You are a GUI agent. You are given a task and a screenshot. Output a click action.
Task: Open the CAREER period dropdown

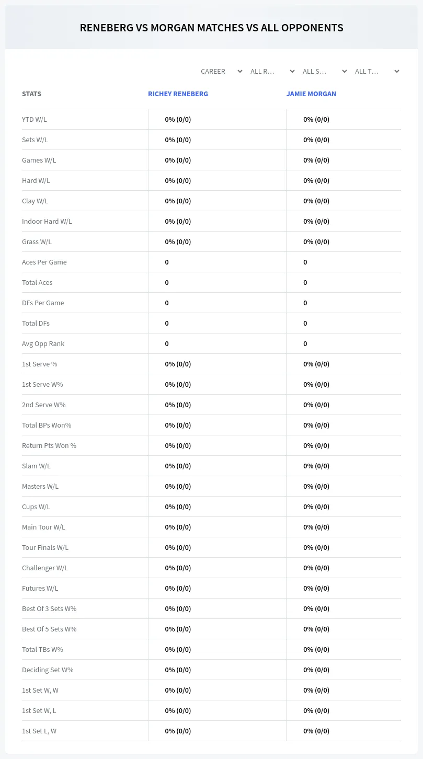coord(221,71)
